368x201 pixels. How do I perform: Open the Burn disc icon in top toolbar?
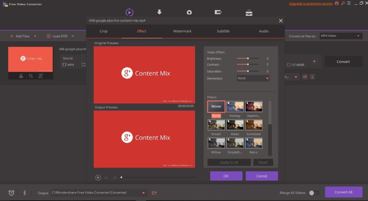189,12
